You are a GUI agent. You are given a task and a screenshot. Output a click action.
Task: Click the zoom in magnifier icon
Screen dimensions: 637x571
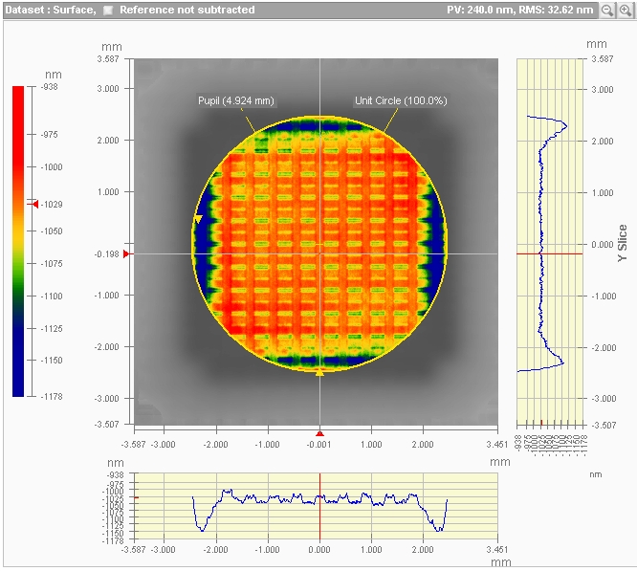[x=626, y=10]
